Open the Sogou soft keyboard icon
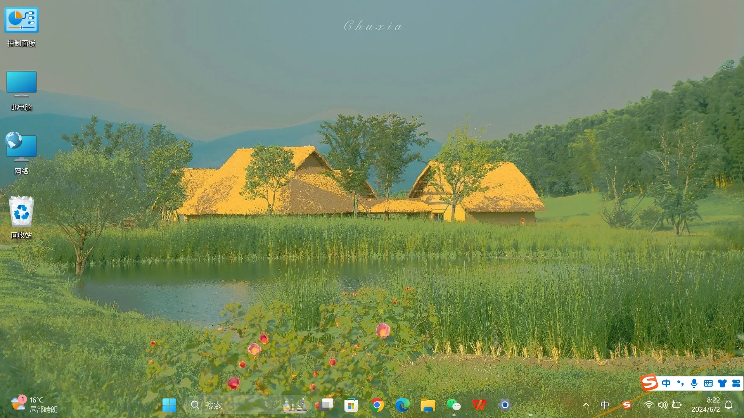 coord(708,383)
